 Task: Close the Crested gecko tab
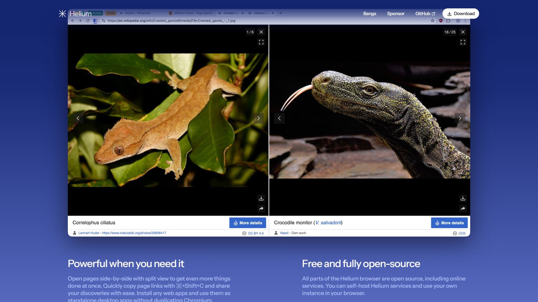(242, 13)
